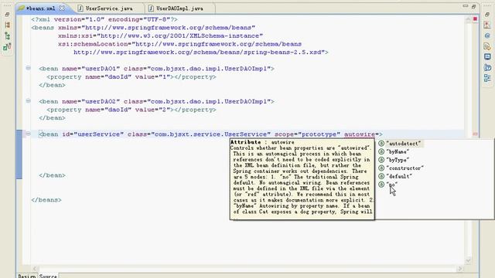Restore the right minimized view stack
Viewport: 495px width, 278px height.
tap(487, 15)
